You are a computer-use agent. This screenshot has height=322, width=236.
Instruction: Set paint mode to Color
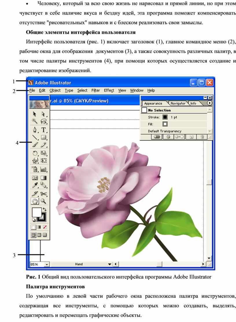click(x=33, y=227)
